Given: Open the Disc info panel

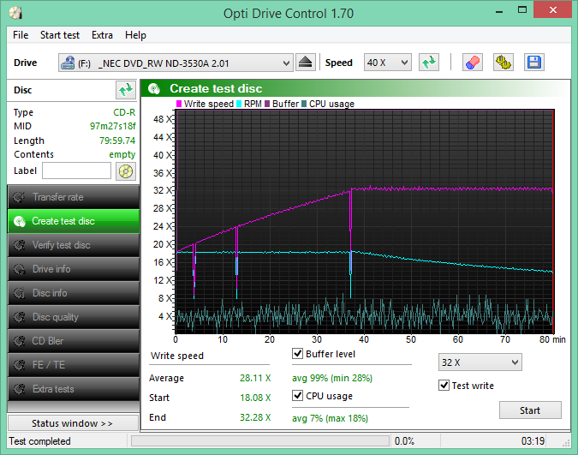Looking at the screenshot, I should click(74, 293).
